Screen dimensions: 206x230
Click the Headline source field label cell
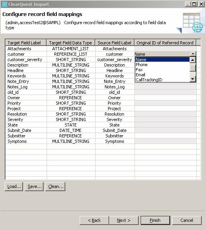[115, 70]
